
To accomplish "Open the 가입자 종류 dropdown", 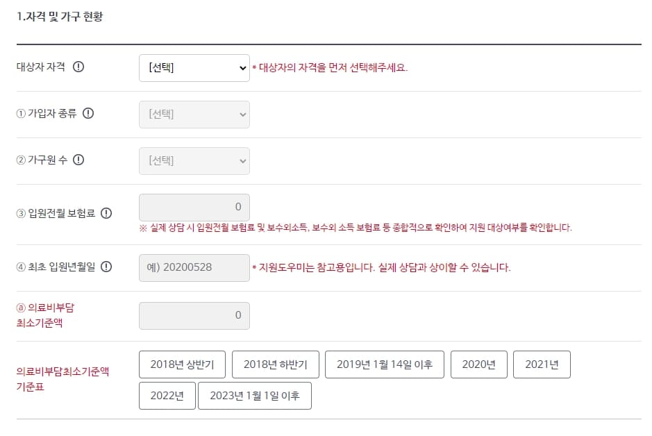I will click(194, 114).
